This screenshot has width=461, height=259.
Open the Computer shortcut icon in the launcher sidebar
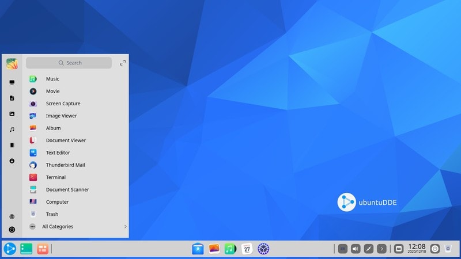pyautogui.click(x=12, y=82)
